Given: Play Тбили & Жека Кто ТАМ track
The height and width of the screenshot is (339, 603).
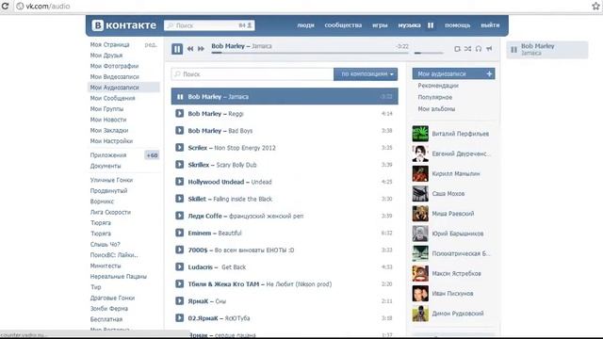Looking at the screenshot, I should [179, 283].
